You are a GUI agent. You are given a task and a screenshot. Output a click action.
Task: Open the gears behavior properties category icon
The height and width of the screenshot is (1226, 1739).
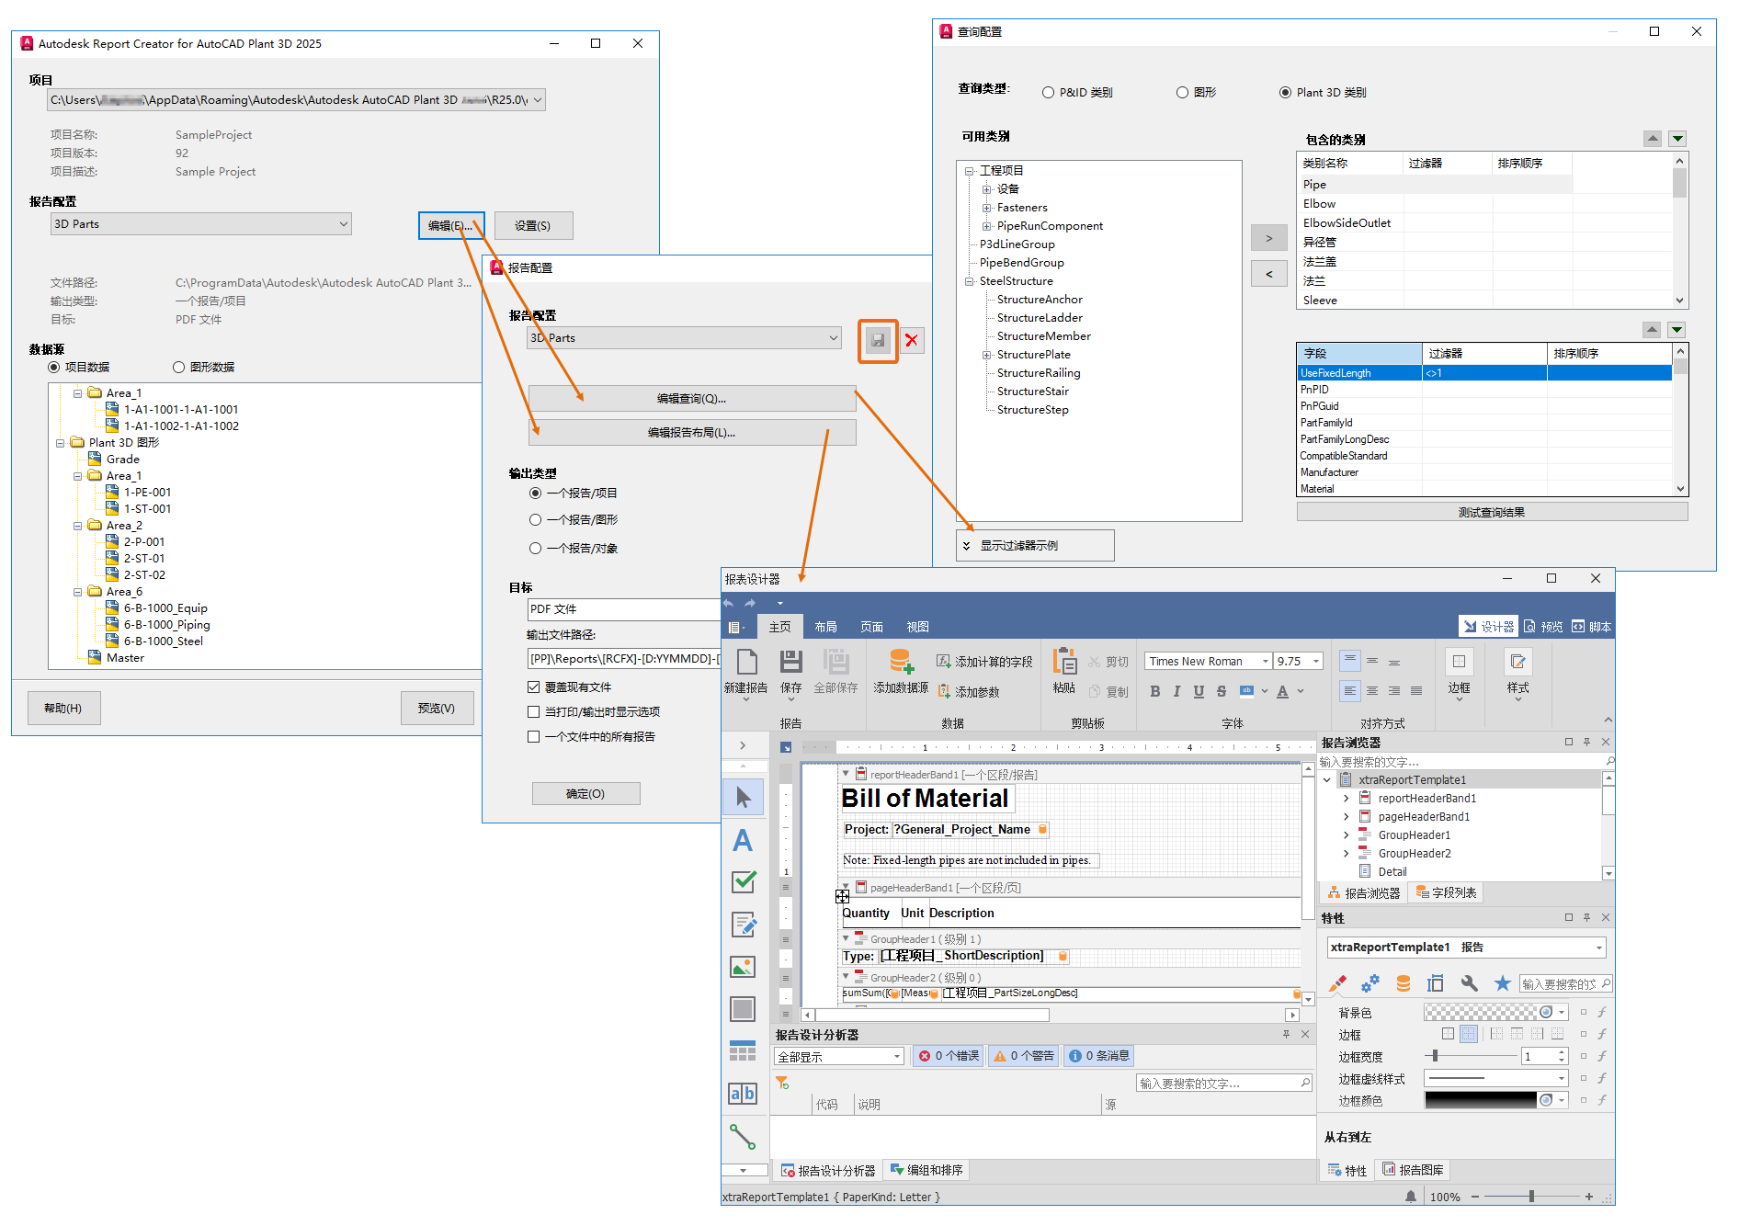pos(1370,983)
